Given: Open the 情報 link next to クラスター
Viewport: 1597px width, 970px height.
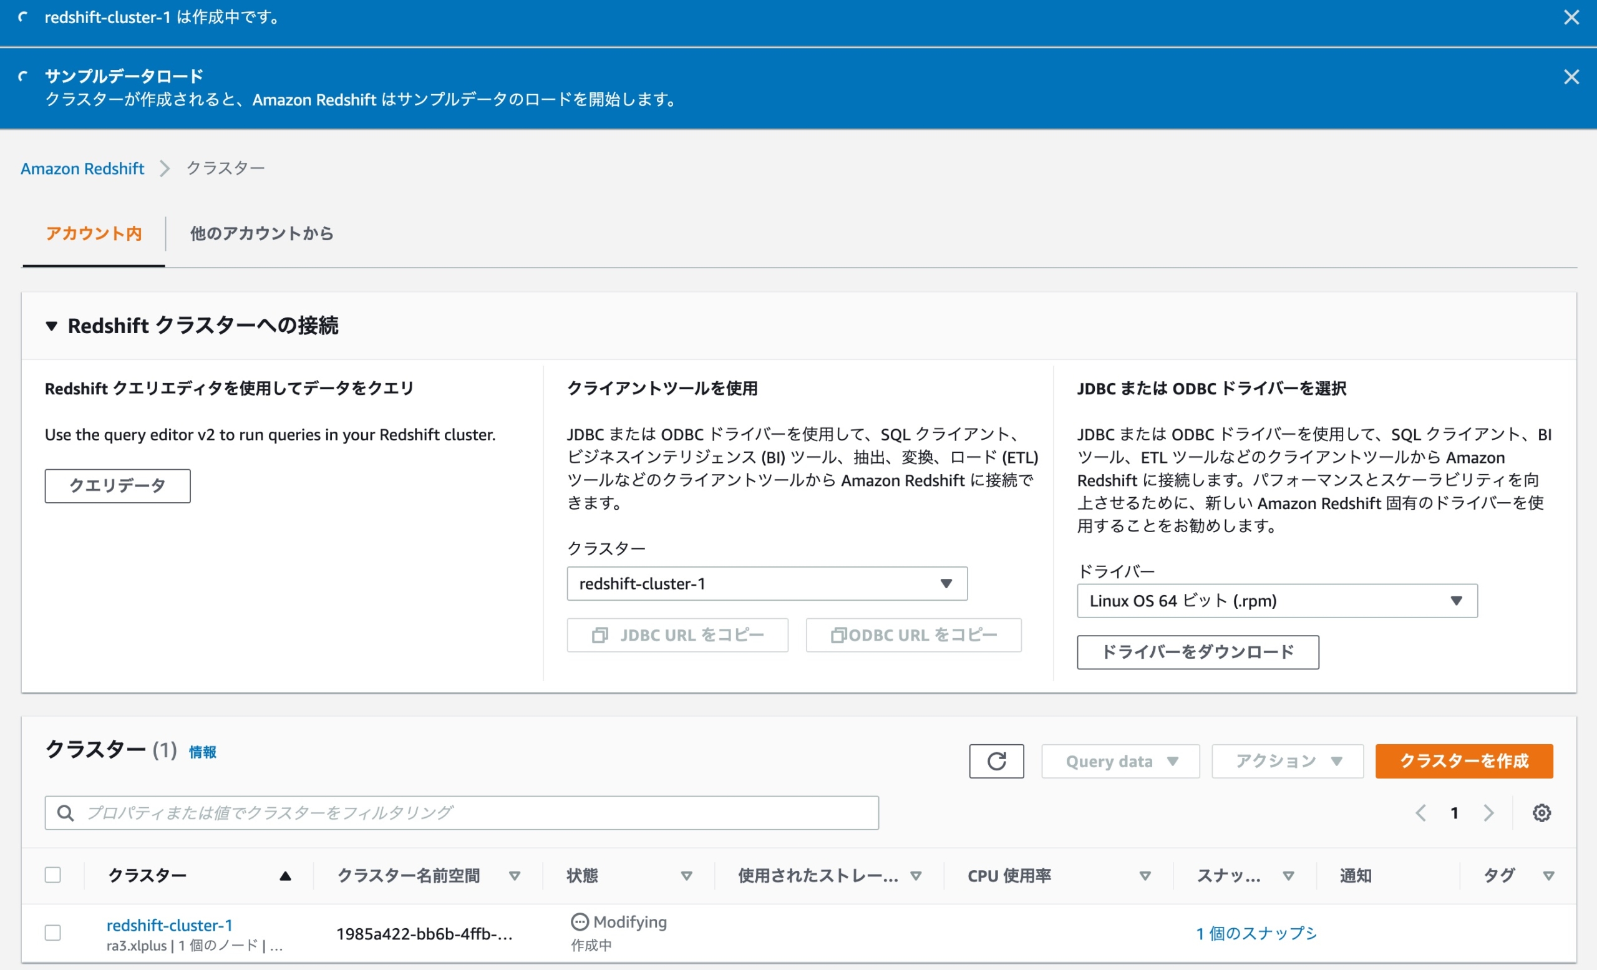Looking at the screenshot, I should click(202, 752).
